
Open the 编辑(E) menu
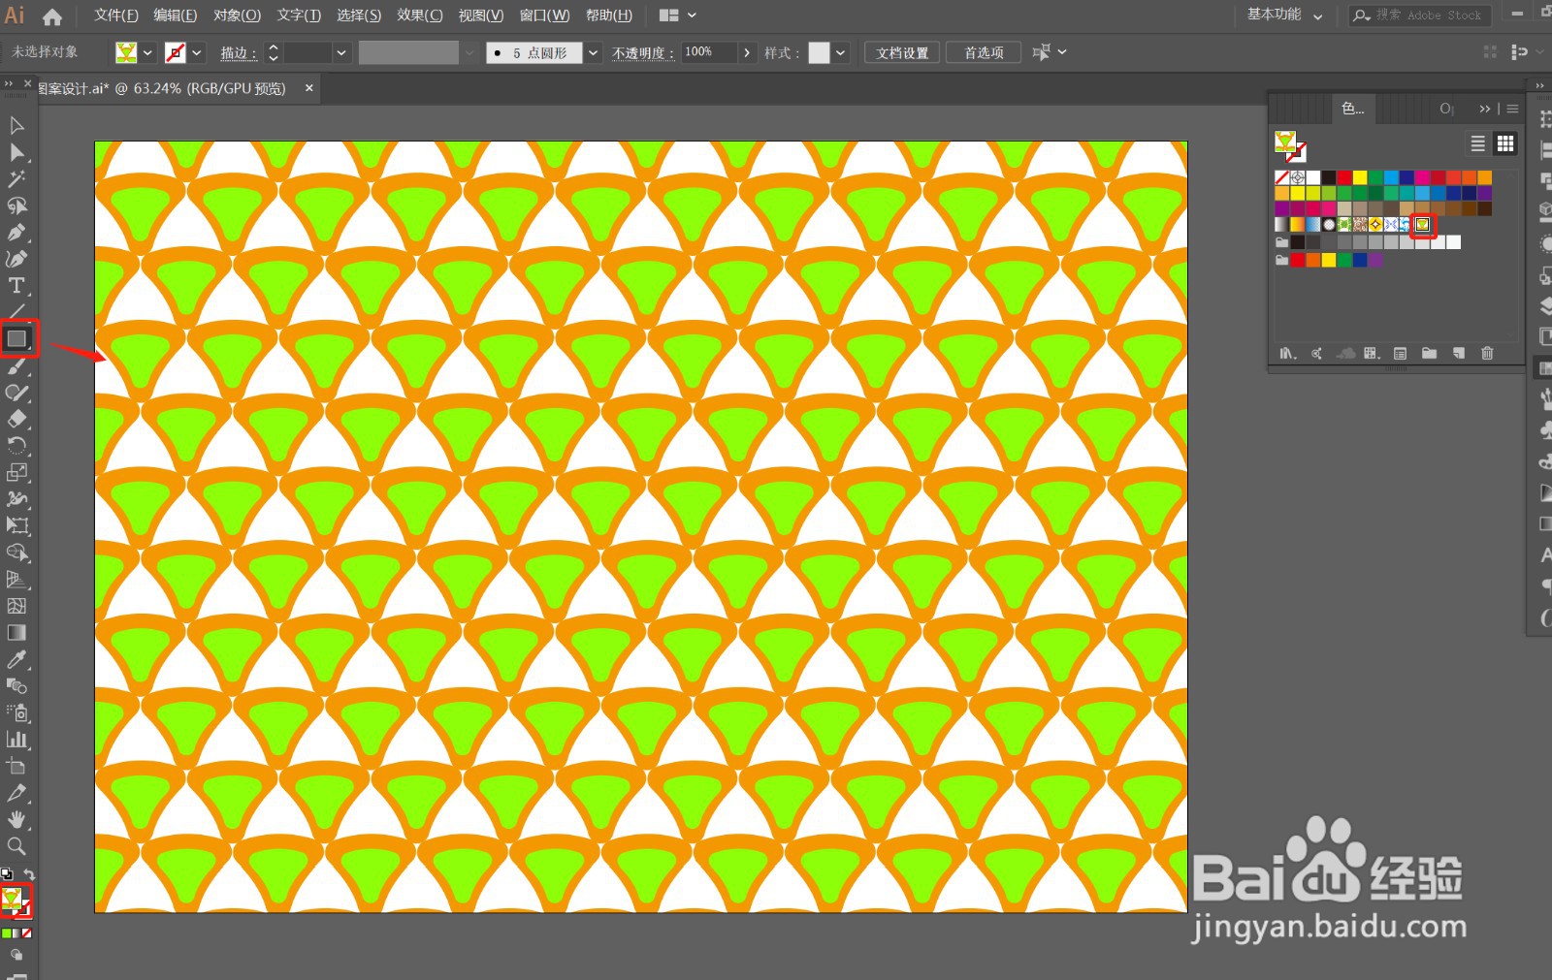pyautogui.click(x=175, y=16)
